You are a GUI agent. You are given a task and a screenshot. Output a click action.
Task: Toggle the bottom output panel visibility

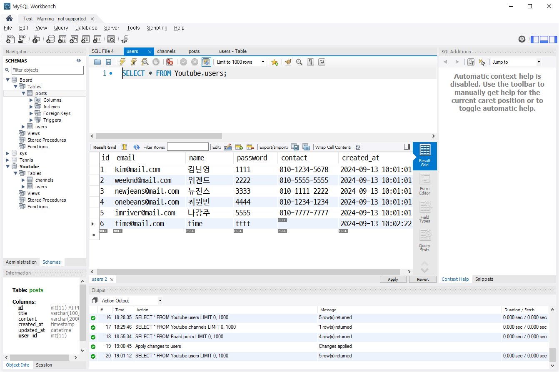click(x=544, y=40)
